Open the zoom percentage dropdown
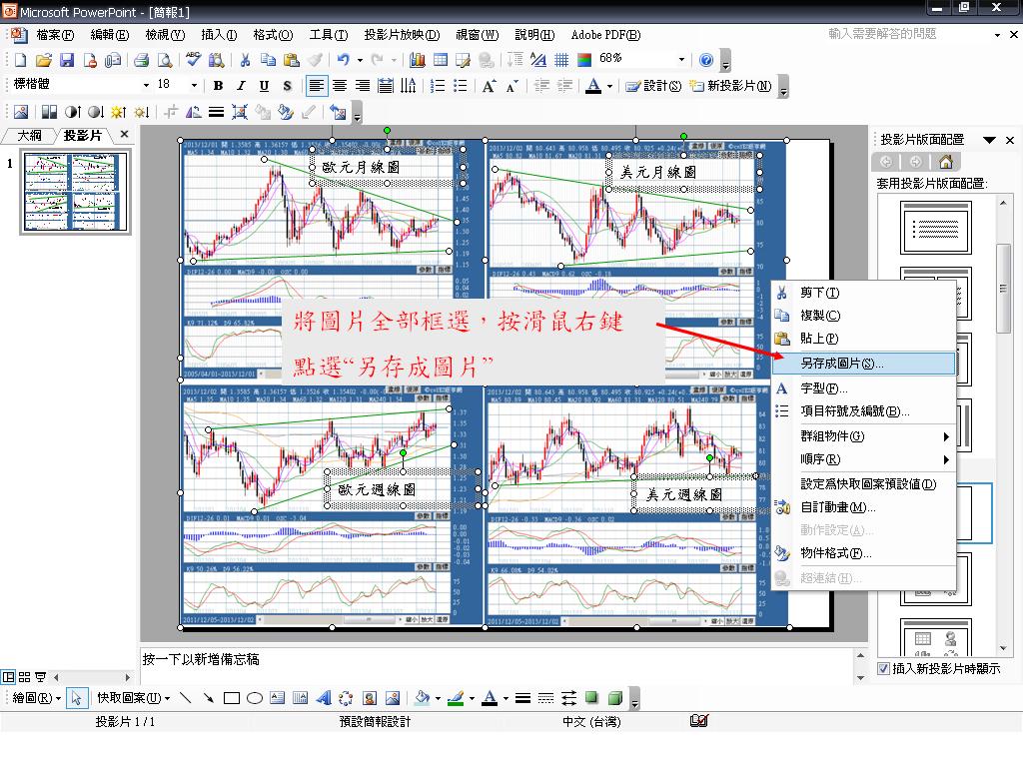This screenshot has width=1023, height=767. [x=682, y=60]
